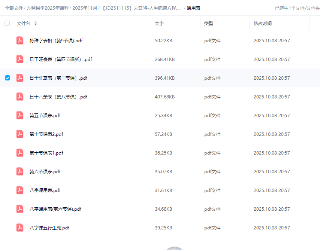Sort files using the 文件名 sort arrow
Screen dimensions: 320x250
(36, 24)
